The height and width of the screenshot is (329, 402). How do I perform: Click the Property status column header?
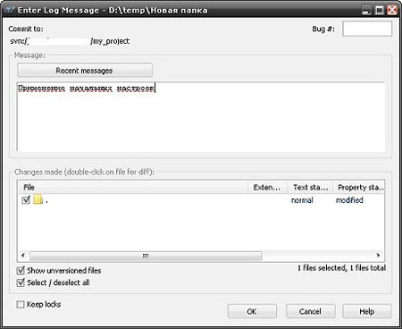358,188
